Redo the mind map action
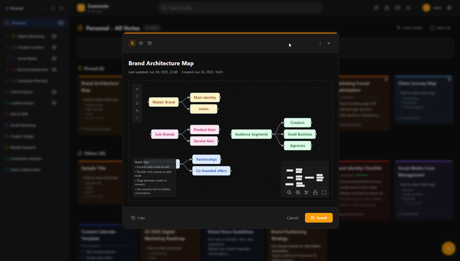460x261 pixels. [x=137, y=118]
